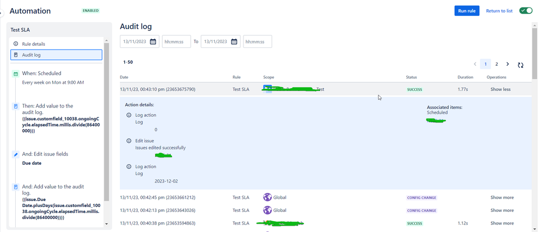Click Global globe icon for entry 23653661212
Viewport: 544px width, 232px height.
click(267, 197)
